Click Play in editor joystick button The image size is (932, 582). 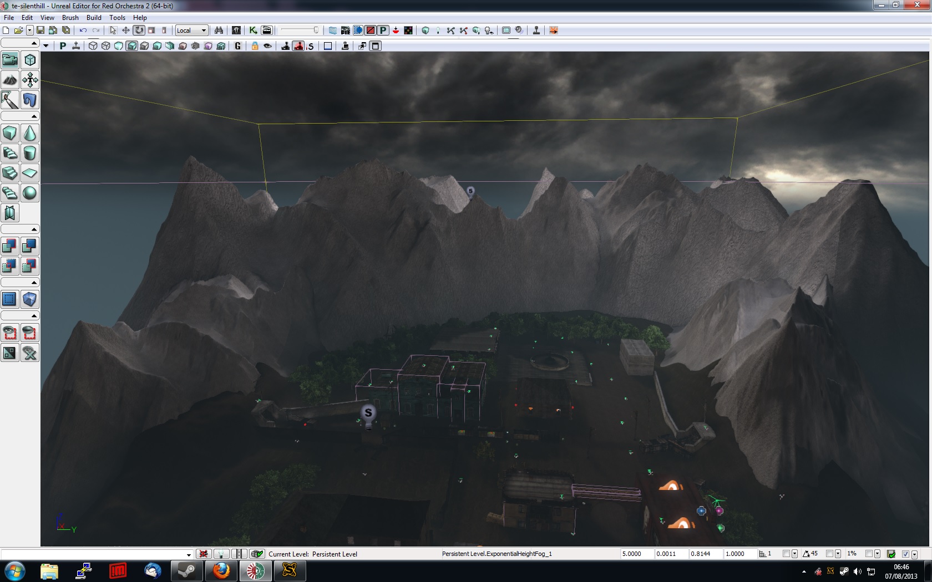[536, 30]
